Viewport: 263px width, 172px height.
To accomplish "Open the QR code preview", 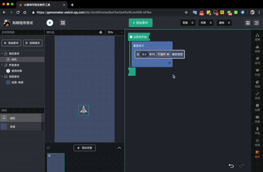I will [62, 23].
